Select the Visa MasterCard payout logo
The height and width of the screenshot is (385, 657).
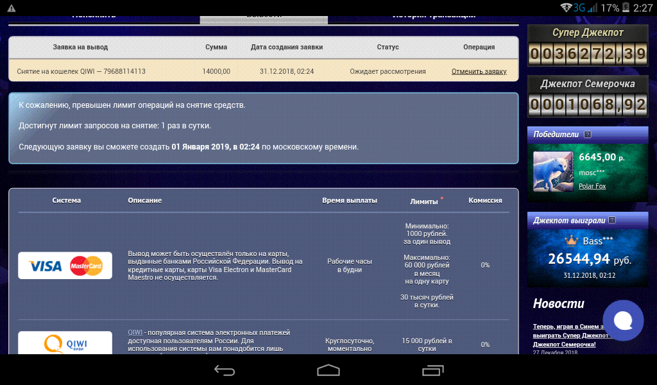click(65, 266)
